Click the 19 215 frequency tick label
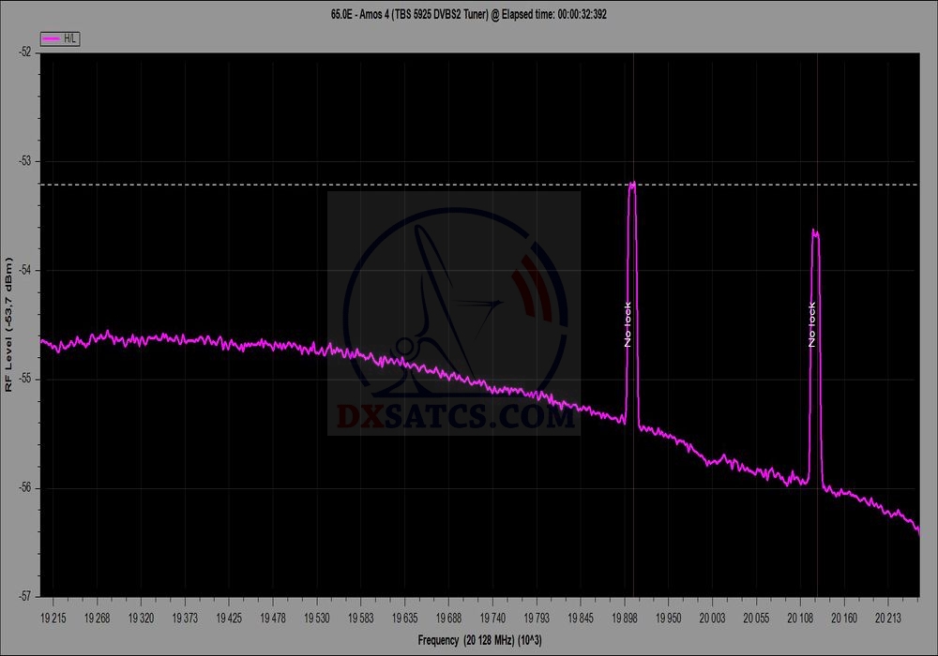Image resolution: width=938 pixels, height=656 pixels. (53, 618)
